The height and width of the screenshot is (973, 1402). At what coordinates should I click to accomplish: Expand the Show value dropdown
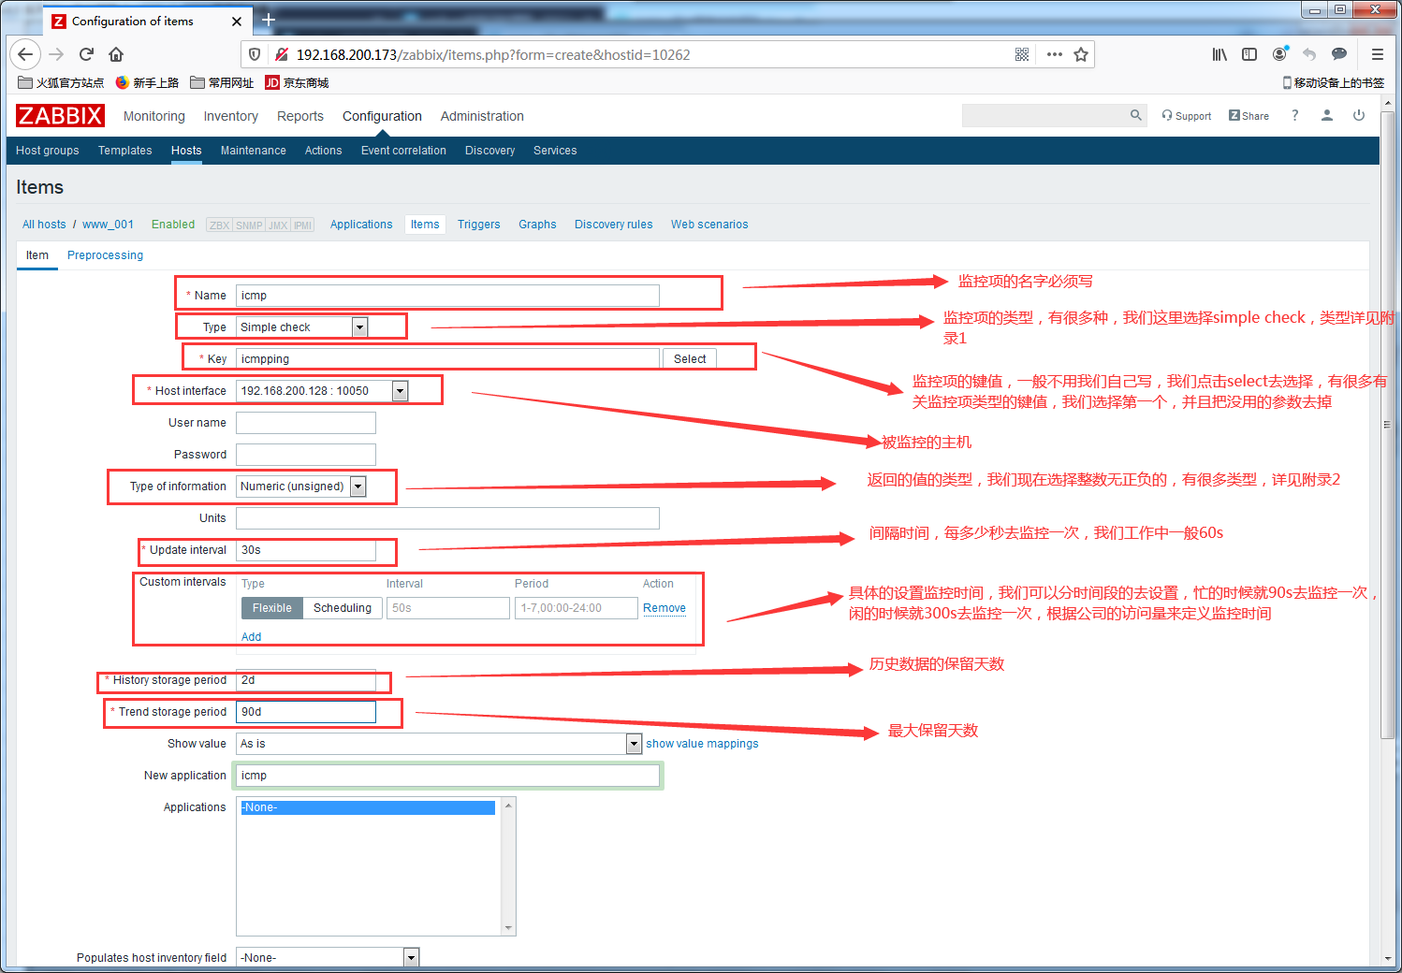438,744
